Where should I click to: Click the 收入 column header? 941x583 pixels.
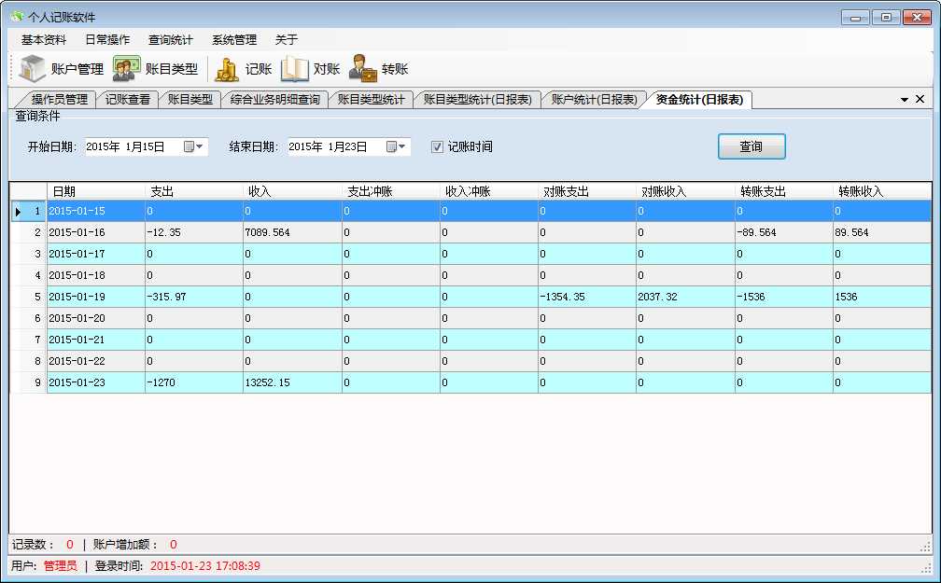pos(292,191)
